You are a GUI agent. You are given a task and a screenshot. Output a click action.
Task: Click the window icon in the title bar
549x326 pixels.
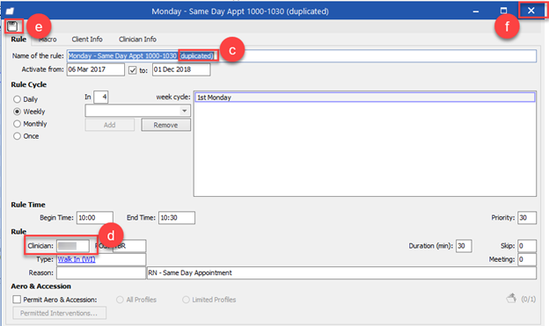click(x=10, y=11)
